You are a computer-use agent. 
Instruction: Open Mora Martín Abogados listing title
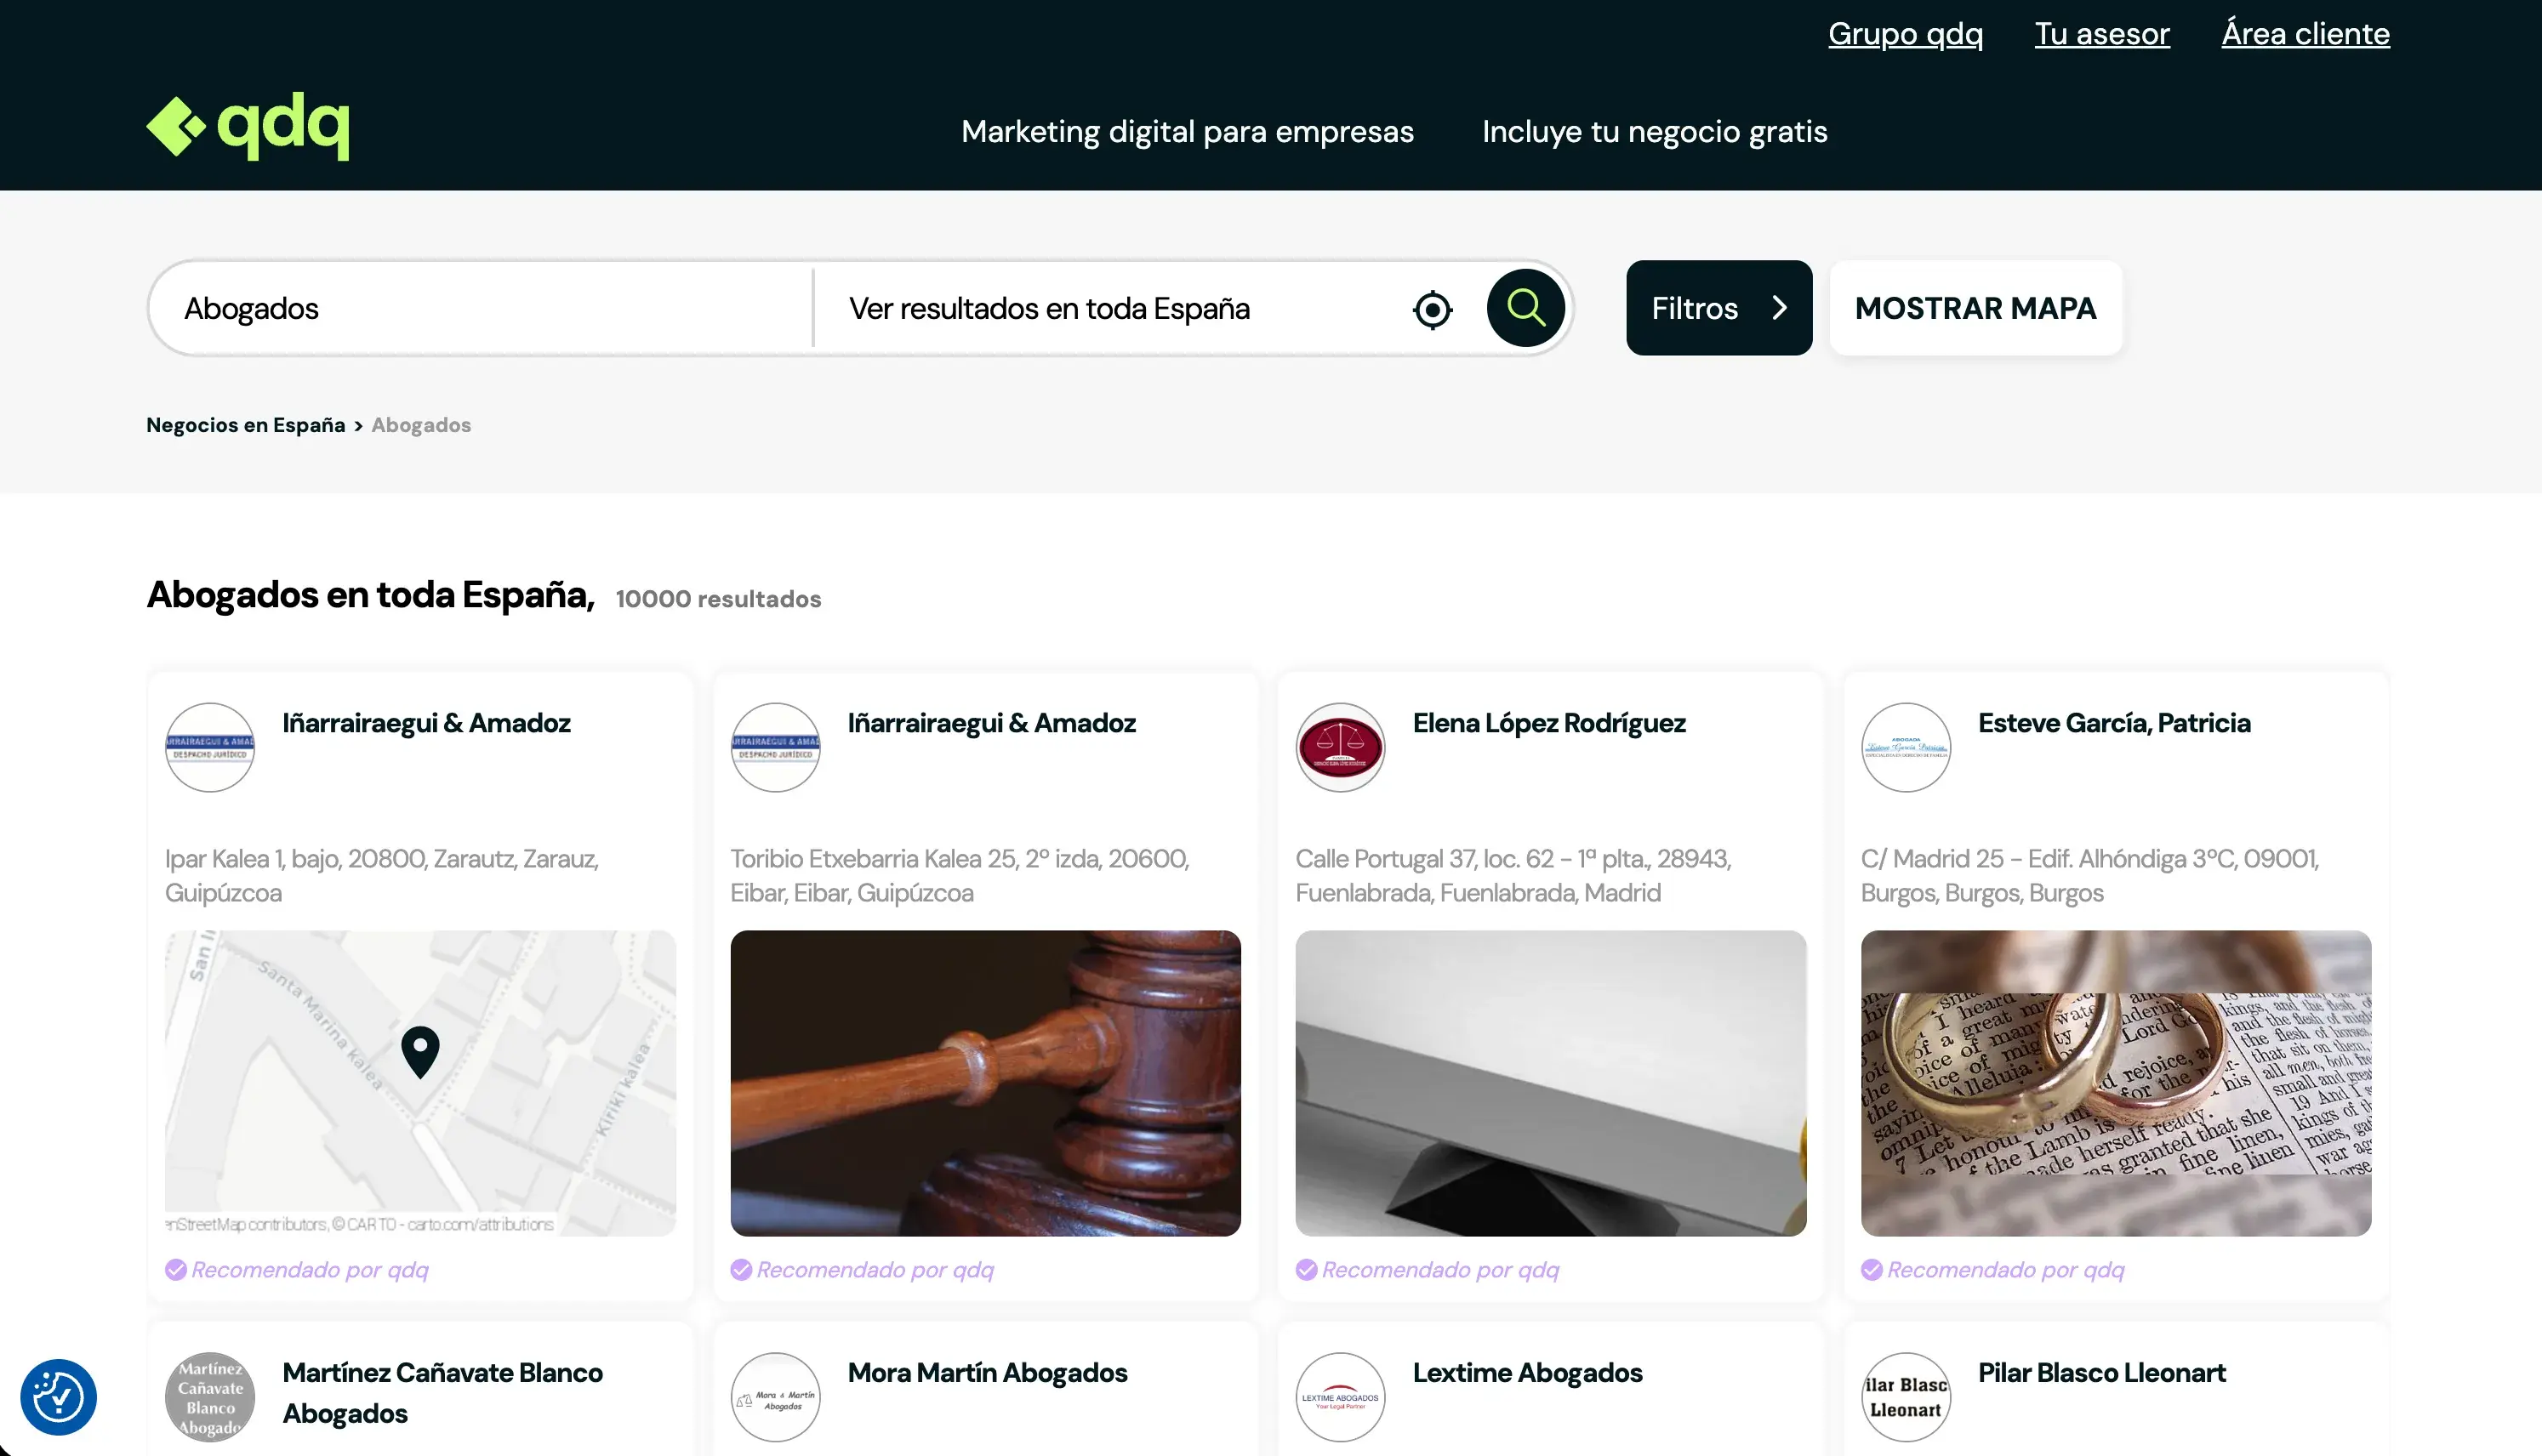(987, 1372)
